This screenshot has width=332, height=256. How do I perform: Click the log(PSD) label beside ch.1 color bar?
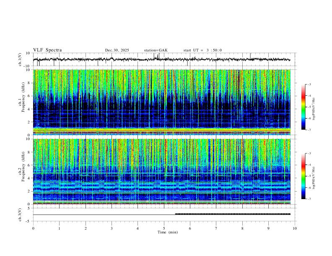[x=314, y=109]
